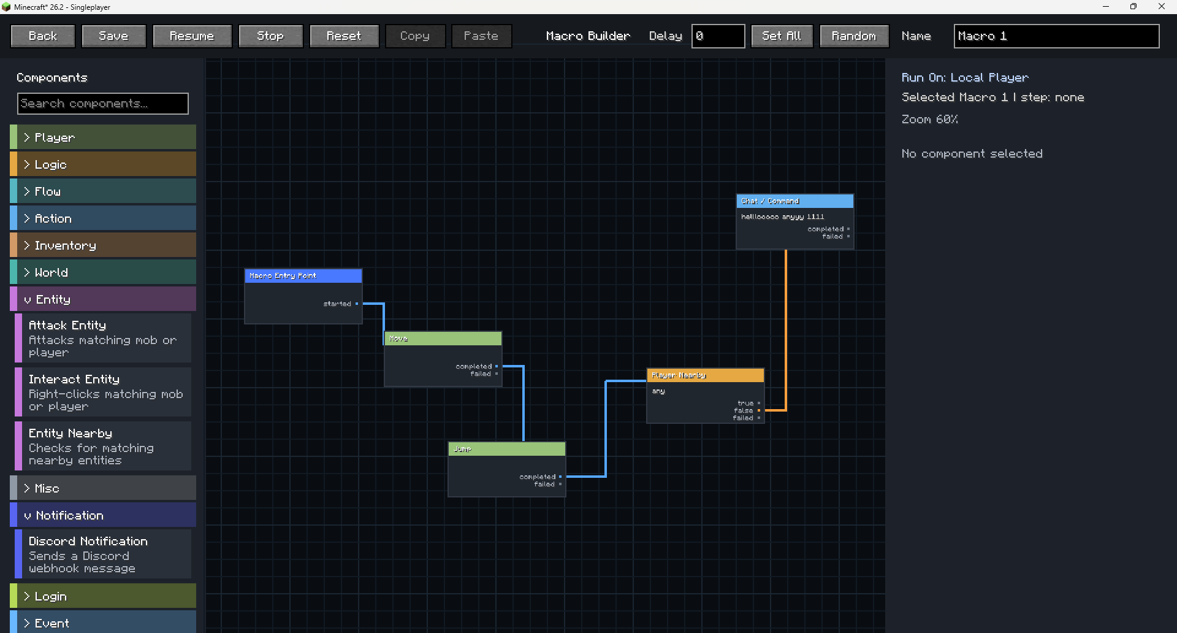
Task: Select the Jump node header
Action: coord(507,449)
